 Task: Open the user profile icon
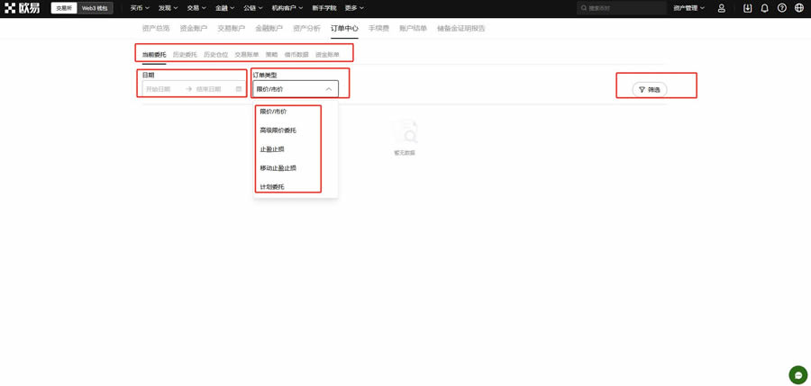(x=722, y=8)
